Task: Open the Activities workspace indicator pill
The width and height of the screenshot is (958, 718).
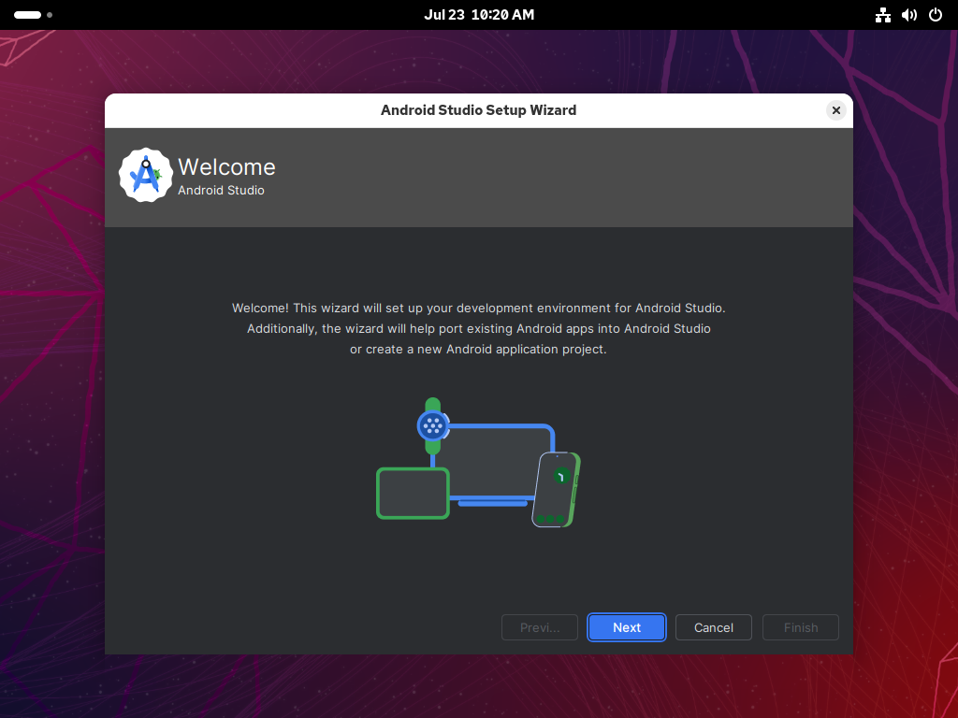Action: (33, 15)
